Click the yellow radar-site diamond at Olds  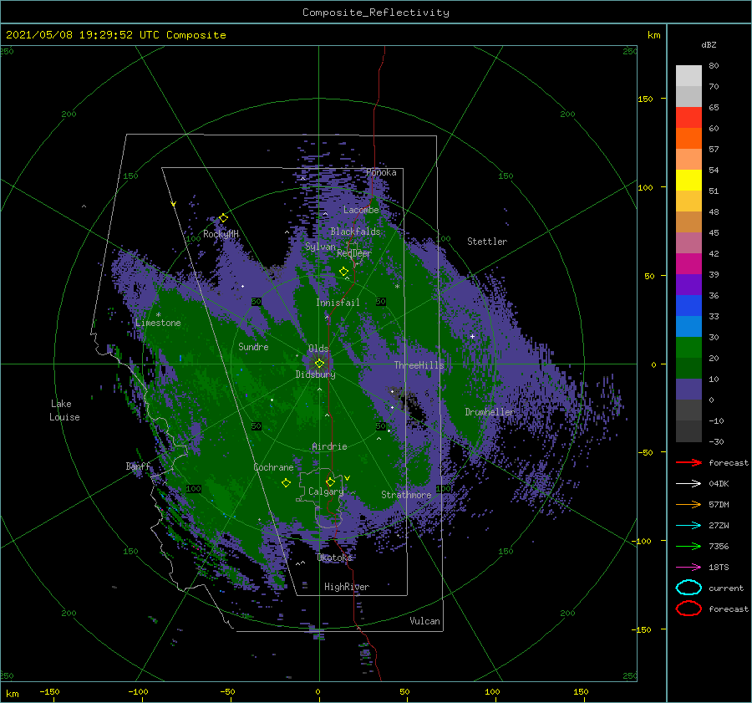point(319,364)
